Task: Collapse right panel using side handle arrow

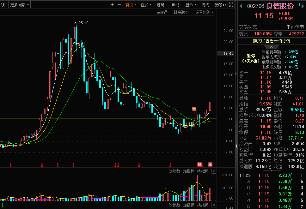Action: click(x=236, y=146)
